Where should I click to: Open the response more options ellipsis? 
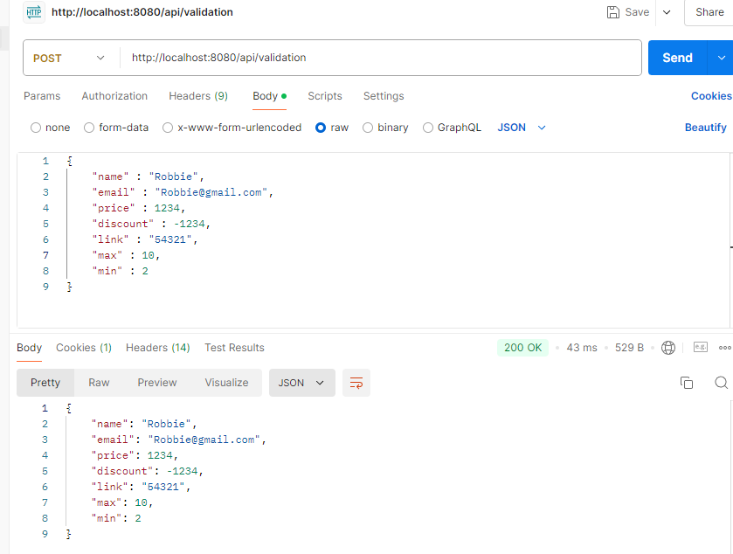[724, 348]
